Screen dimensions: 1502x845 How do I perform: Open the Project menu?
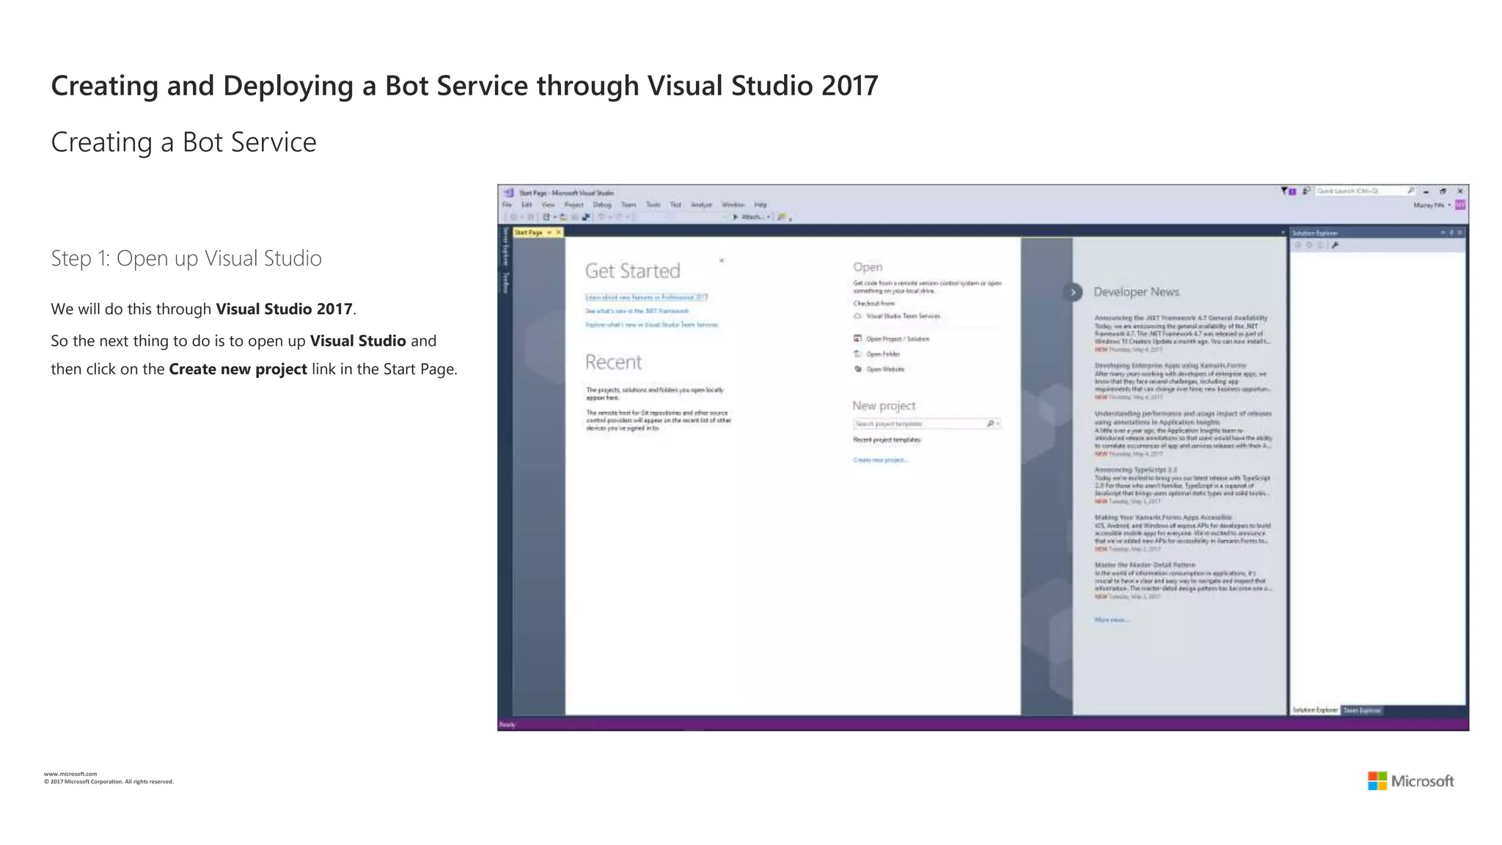pyautogui.click(x=574, y=205)
